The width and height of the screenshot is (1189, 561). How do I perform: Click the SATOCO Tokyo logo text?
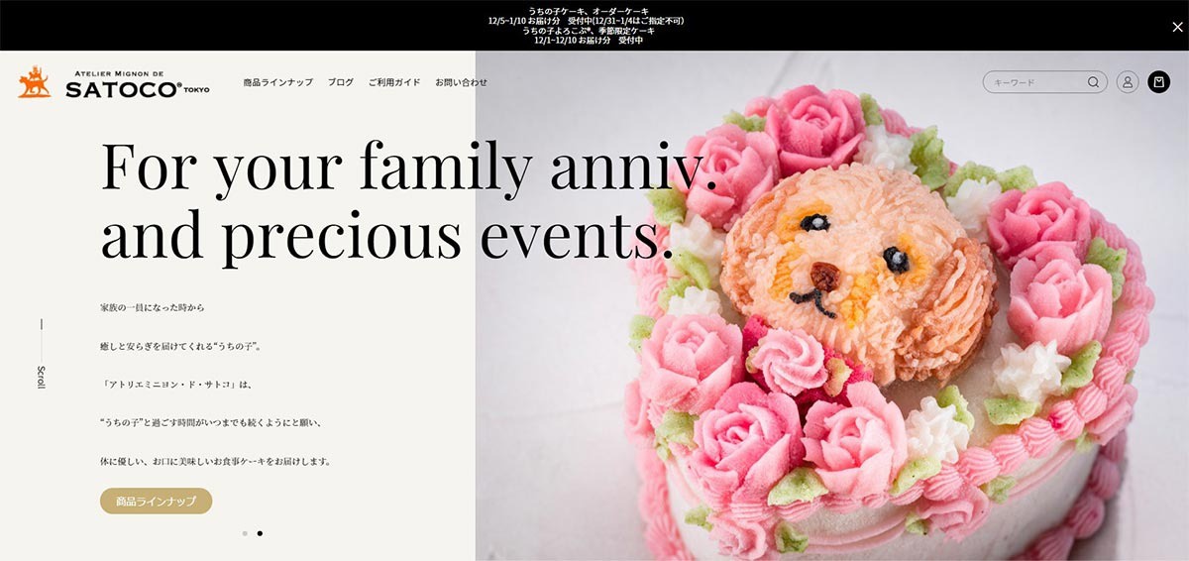(x=138, y=85)
